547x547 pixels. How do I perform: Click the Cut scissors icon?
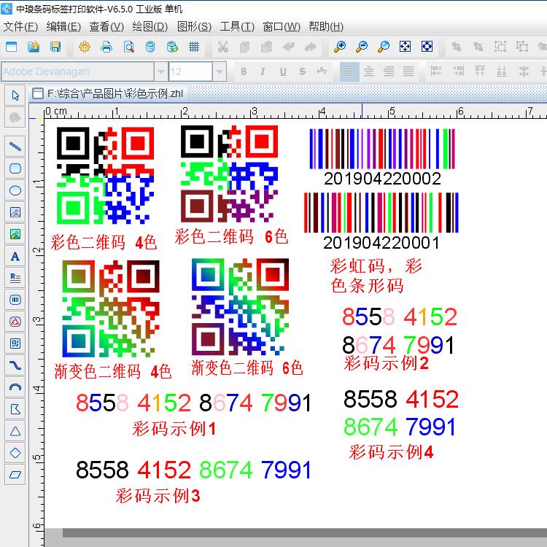(x=223, y=47)
